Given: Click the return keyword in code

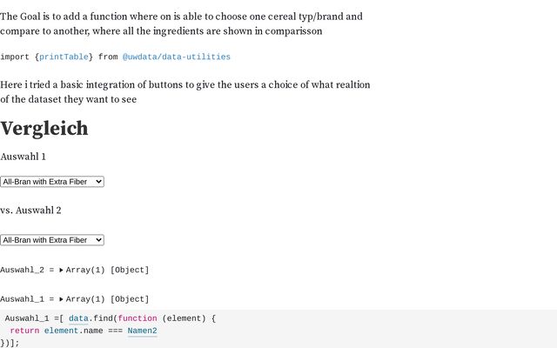Looking at the screenshot, I should point(24,331).
